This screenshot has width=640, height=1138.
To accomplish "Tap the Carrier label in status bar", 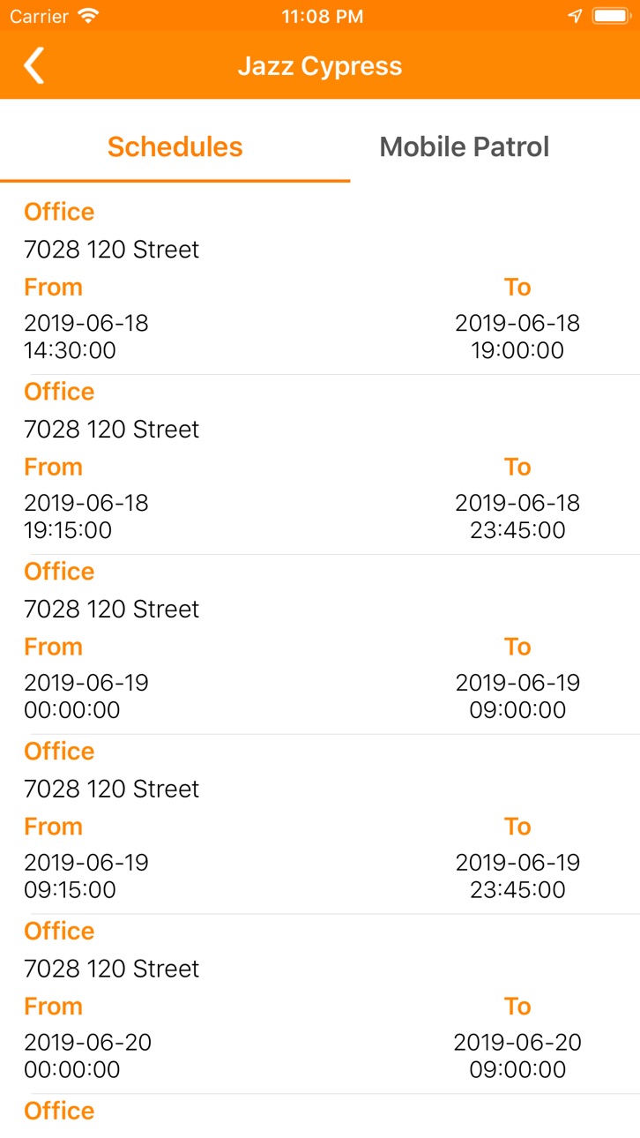I will tap(39, 16).
